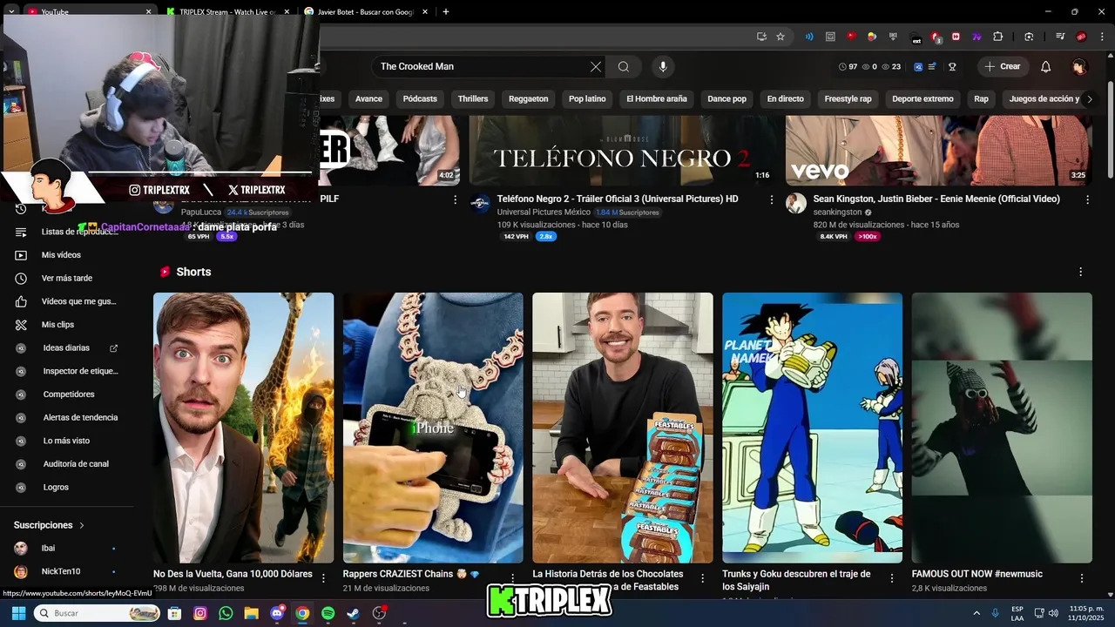Screen dimensions: 1115x627
Task: Open the Rappers CRAZIEST Chains short
Action: point(433,428)
